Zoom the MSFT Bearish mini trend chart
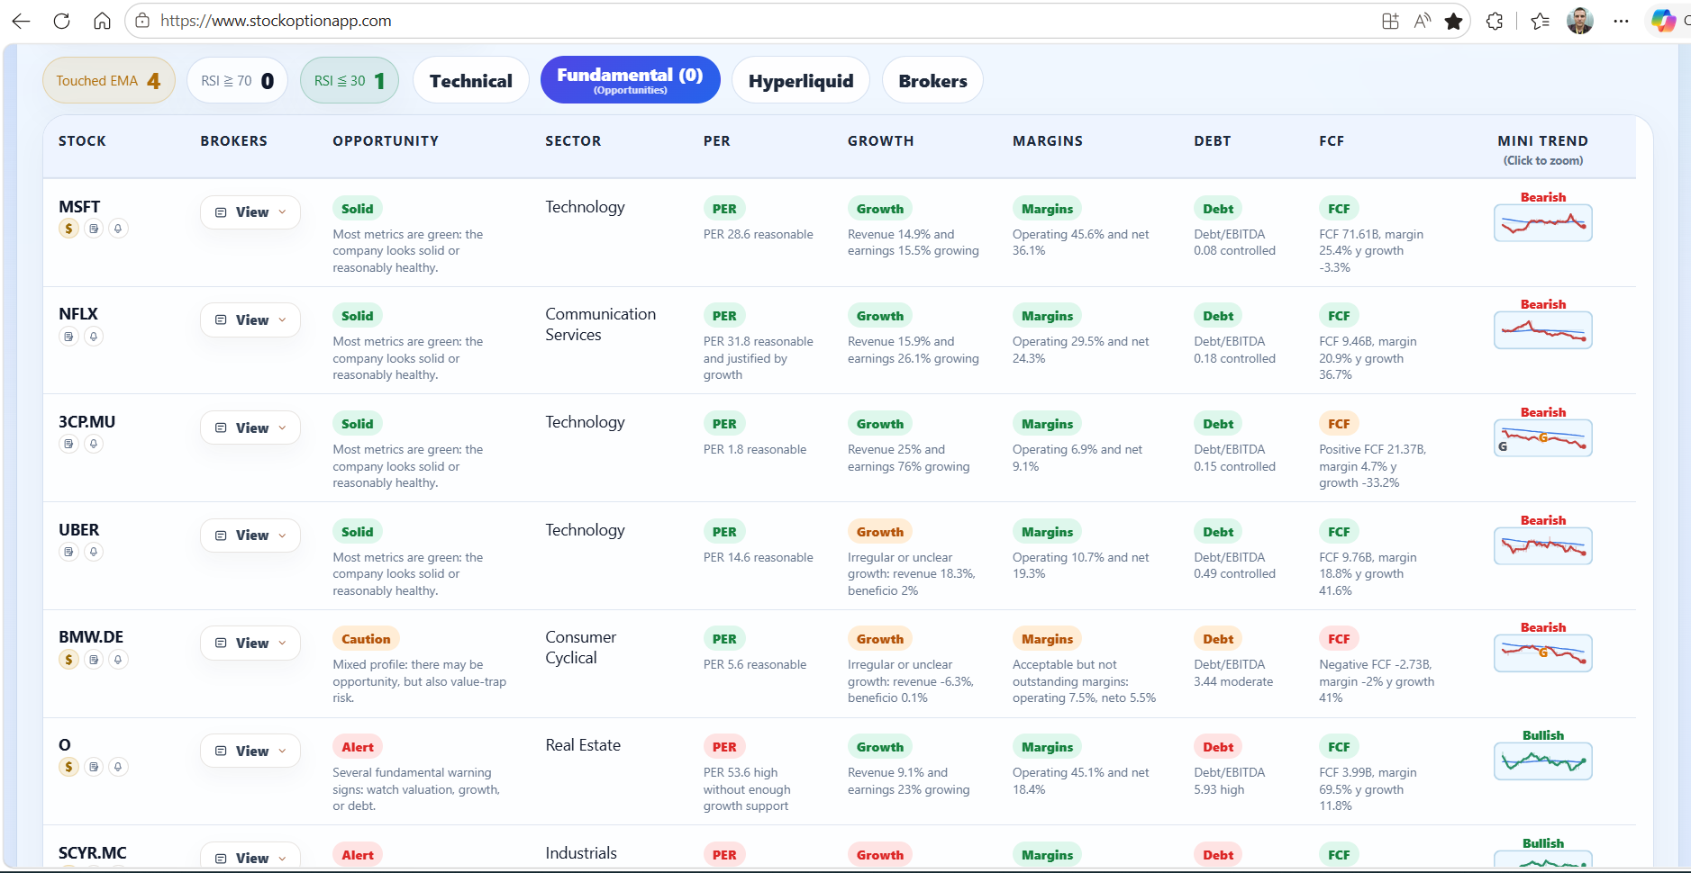Screen dimensions: 1691x873 tap(1542, 223)
